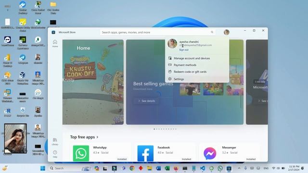Click the webcam overlay photo thumbnail
This screenshot has width=308, height=173.
(15, 138)
